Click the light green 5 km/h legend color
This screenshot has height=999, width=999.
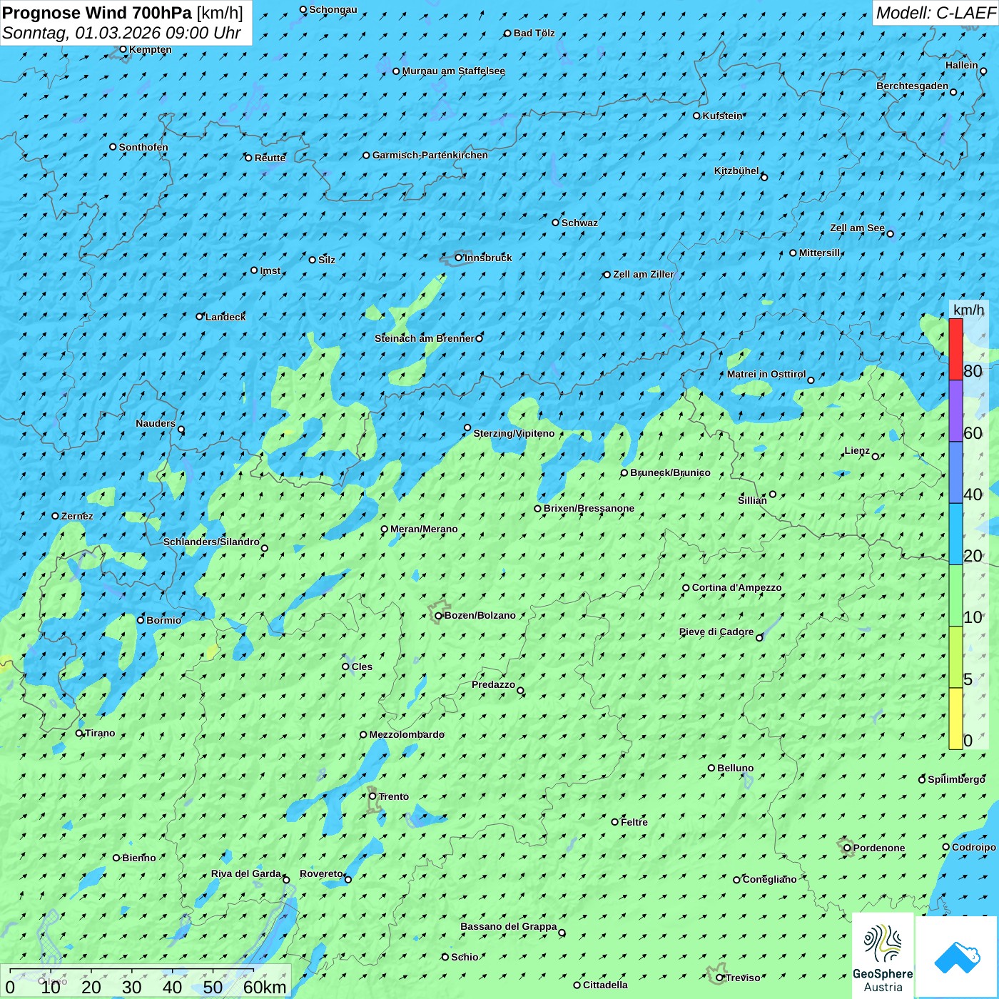point(955,657)
